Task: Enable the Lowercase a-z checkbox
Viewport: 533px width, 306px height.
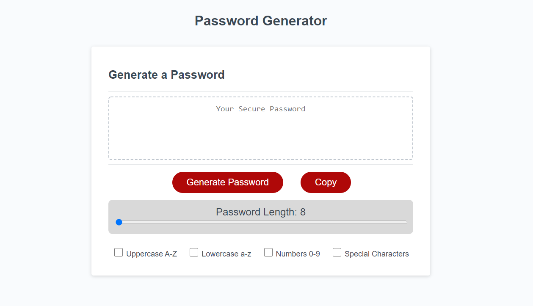Action: (x=194, y=252)
